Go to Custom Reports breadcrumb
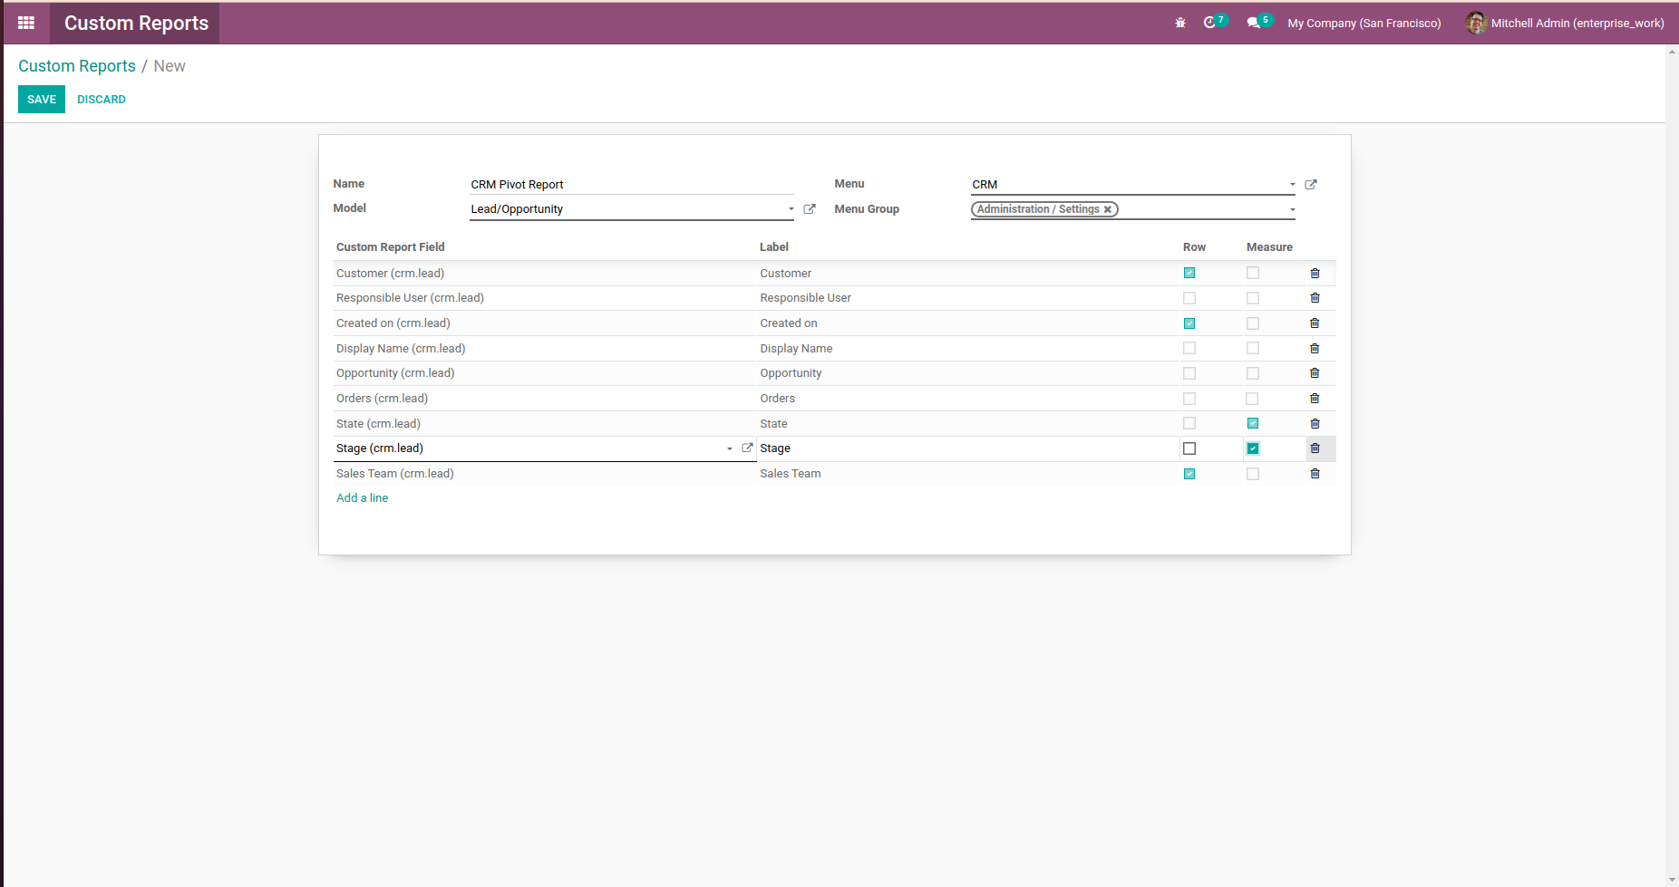 pyautogui.click(x=77, y=66)
